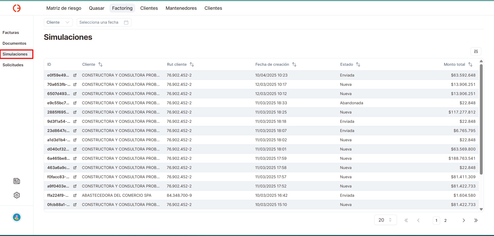Viewport: 494px width, 236px height.
Task: Expand the Cliente filter dropdown
Action: [58, 22]
